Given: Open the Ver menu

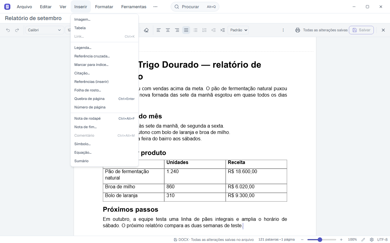Looking at the screenshot, I should pyautogui.click(x=63, y=7).
